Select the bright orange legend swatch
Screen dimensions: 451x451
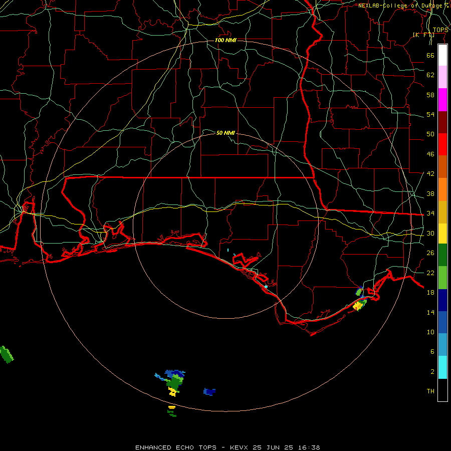point(442,189)
